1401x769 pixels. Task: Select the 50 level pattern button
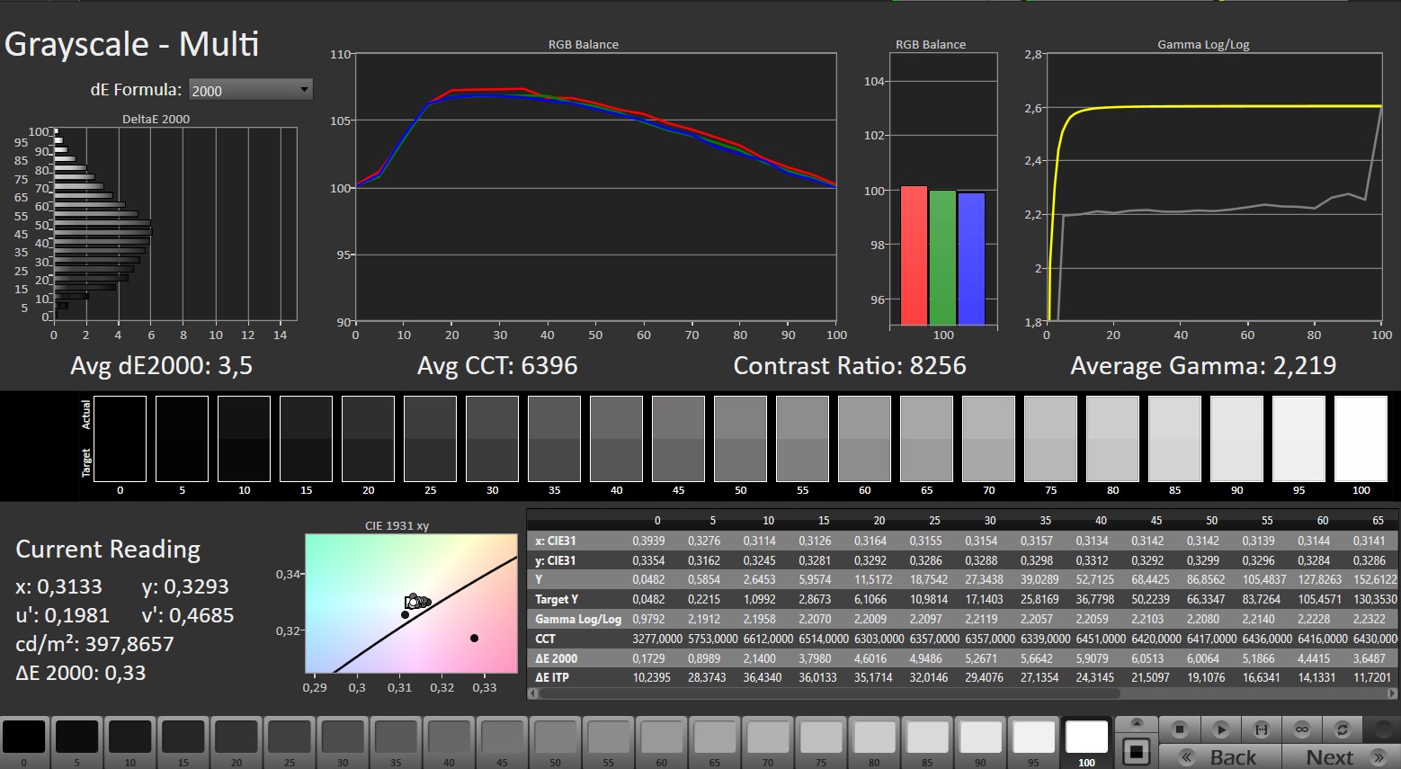555,743
